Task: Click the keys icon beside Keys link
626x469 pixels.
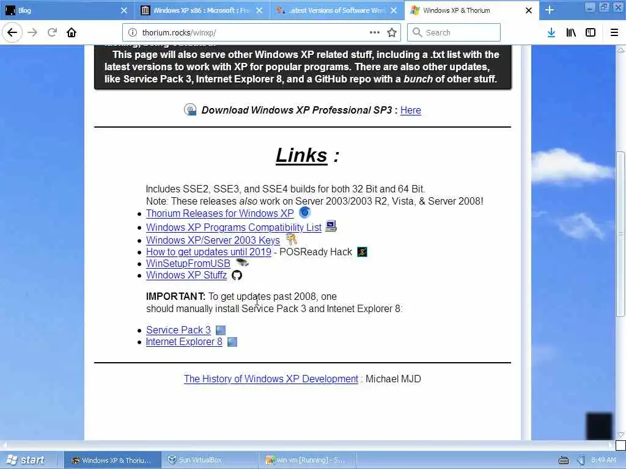Action: [x=292, y=239]
